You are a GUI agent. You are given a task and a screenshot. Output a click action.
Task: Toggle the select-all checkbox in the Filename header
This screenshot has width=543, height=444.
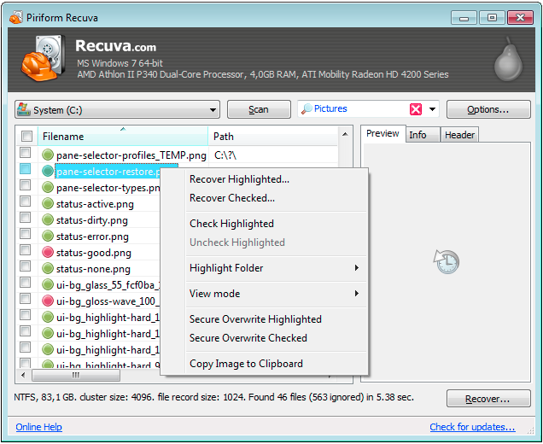click(x=26, y=136)
